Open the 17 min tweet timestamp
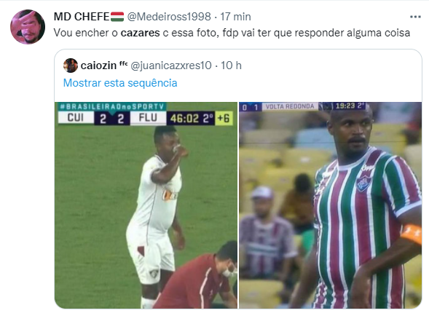Image resolution: width=429 pixels, height=313 pixels. pos(235,17)
